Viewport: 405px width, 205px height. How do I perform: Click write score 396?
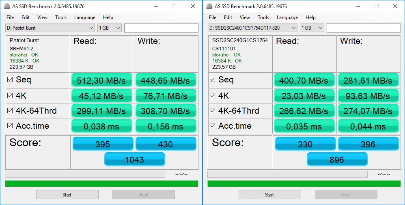[368, 144]
